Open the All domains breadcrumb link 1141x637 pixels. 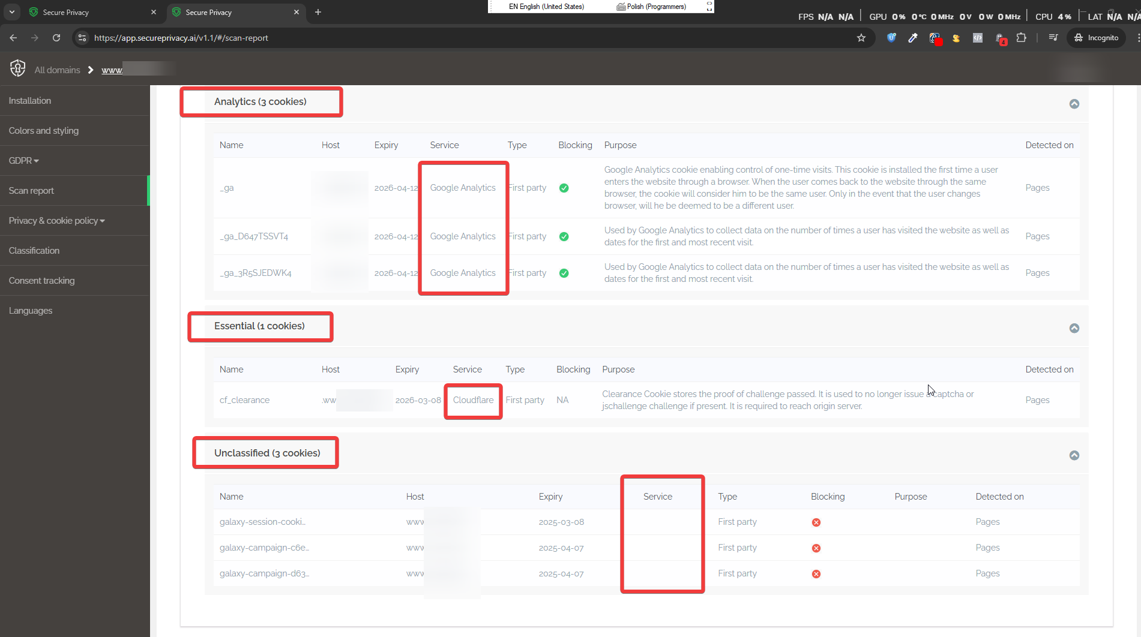point(57,70)
